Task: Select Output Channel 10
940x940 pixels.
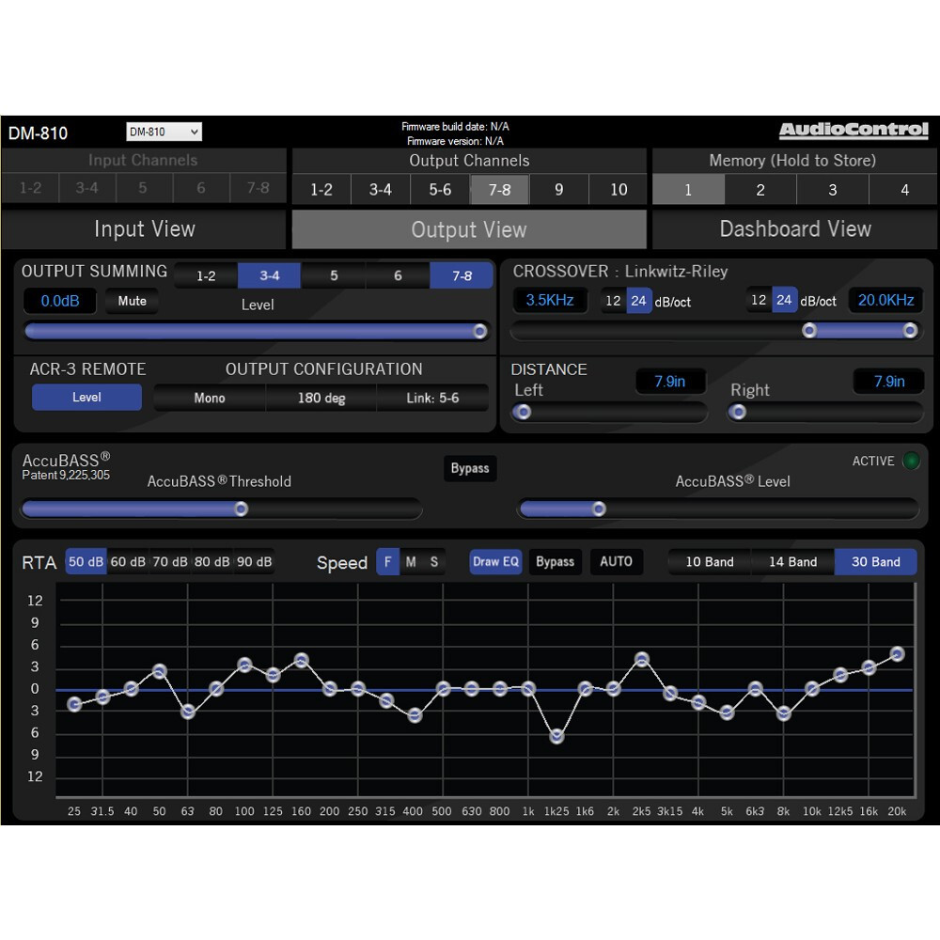Action: (619, 190)
